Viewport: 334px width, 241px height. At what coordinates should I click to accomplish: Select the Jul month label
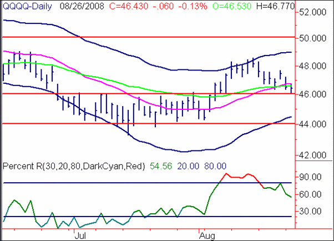point(80,236)
